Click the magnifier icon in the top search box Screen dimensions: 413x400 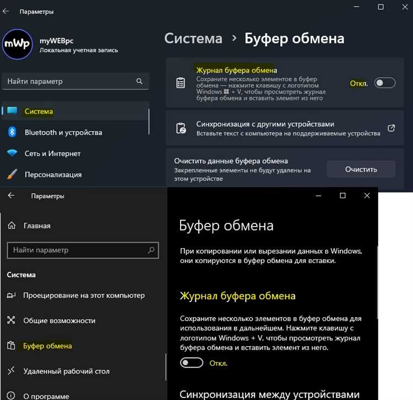click(139, 81)
